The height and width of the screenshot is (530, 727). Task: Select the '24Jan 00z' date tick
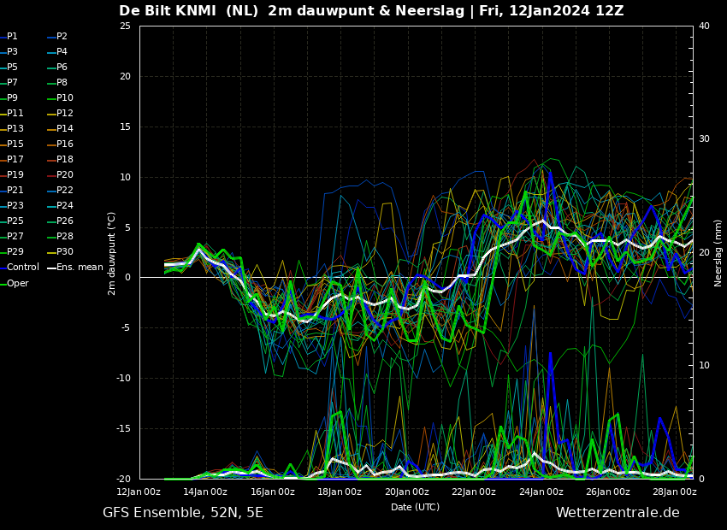click(x=541, y=492)
